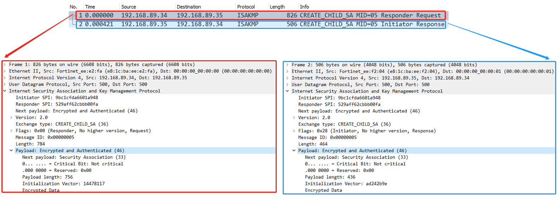
Task: Select the Length: 464 field
Action: (313, 144)
